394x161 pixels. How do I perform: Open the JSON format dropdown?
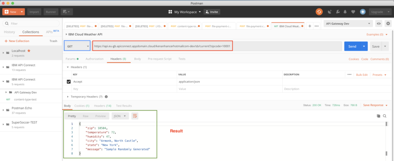pos(120,116)
